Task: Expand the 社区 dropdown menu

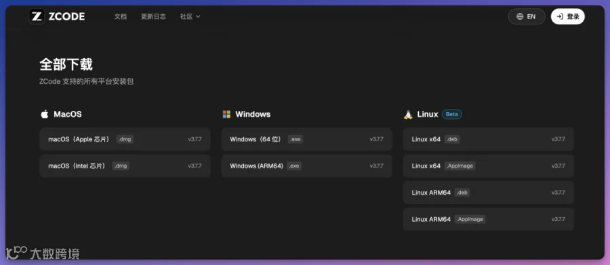Action: click(x=190, y=17)
